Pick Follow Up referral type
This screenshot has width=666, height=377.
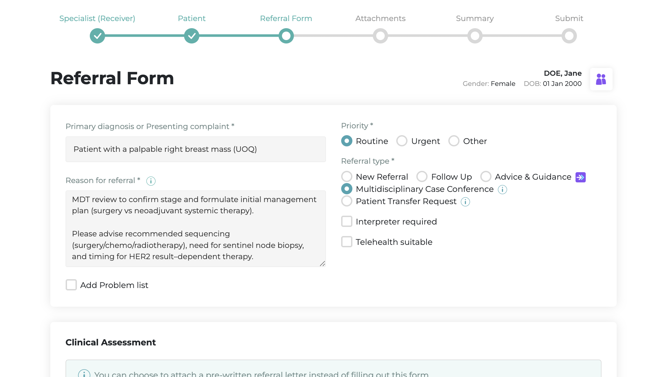coord(422,177)
